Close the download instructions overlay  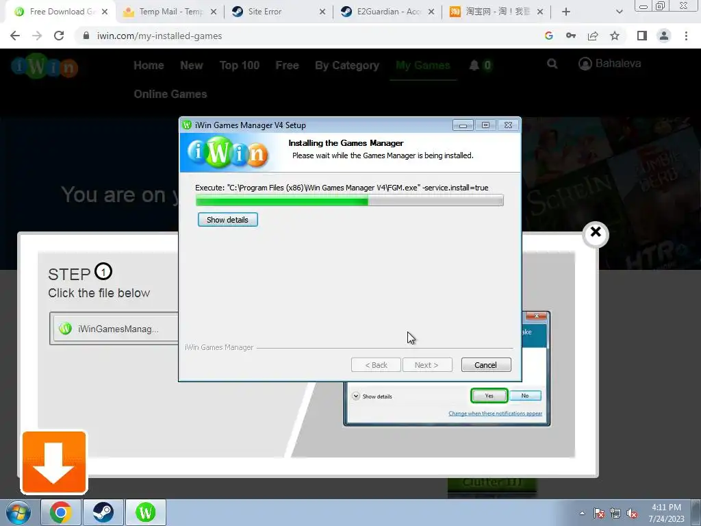tap(596, 233)
